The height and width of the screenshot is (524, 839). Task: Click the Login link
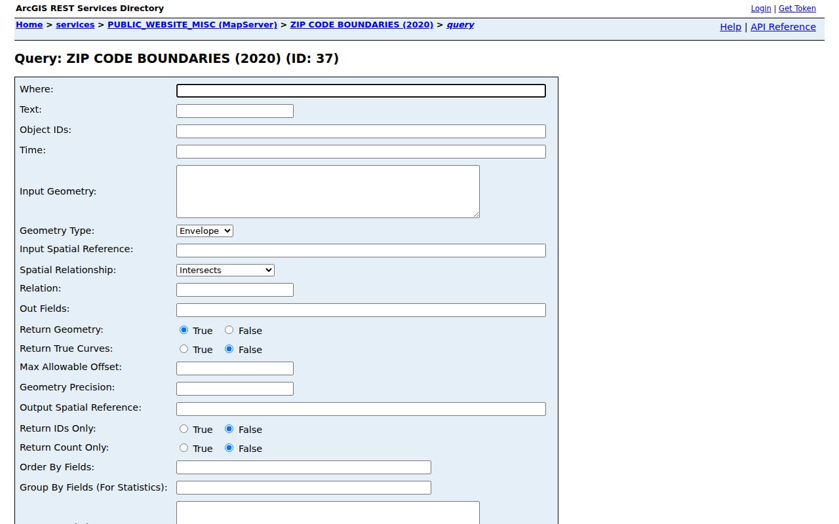click(761, 9)
